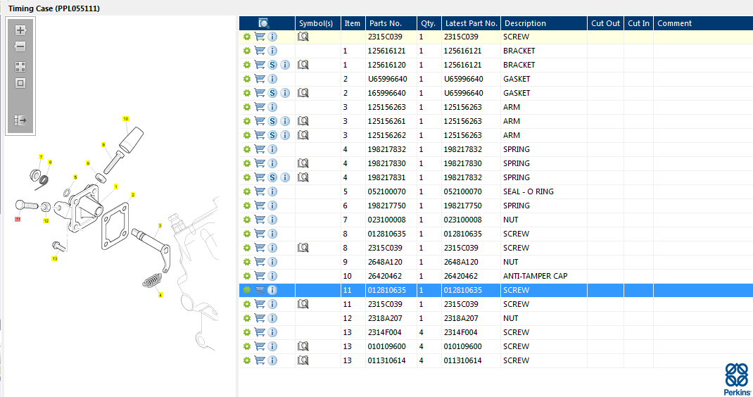The image size is (753, 397).
Task: Click the Perkins logo
Action: [x=737, y=379]
